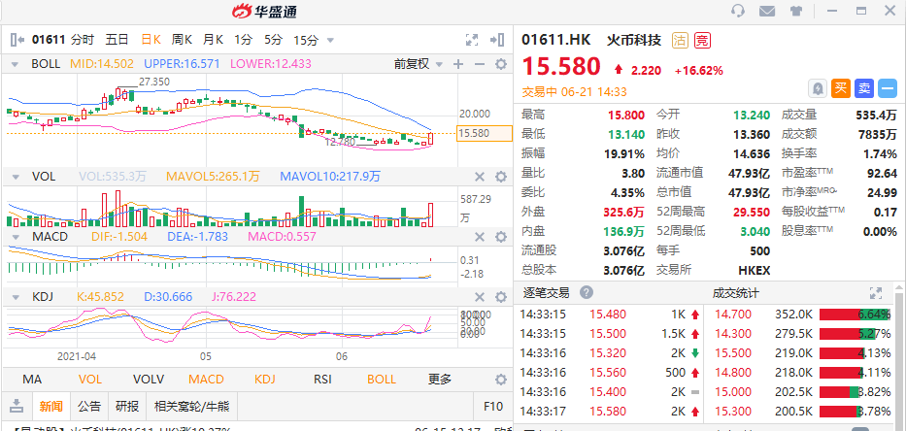The width and height of the screenshot is (906, 431).
Task: Select the 月K monthly chart
Action: pyautogui.click(x=214, y=40)
